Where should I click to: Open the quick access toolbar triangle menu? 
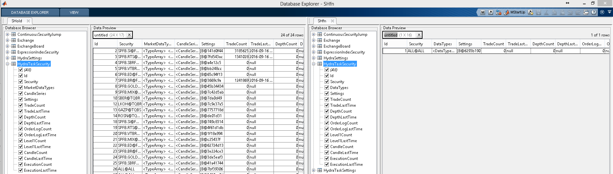(609, 12)
